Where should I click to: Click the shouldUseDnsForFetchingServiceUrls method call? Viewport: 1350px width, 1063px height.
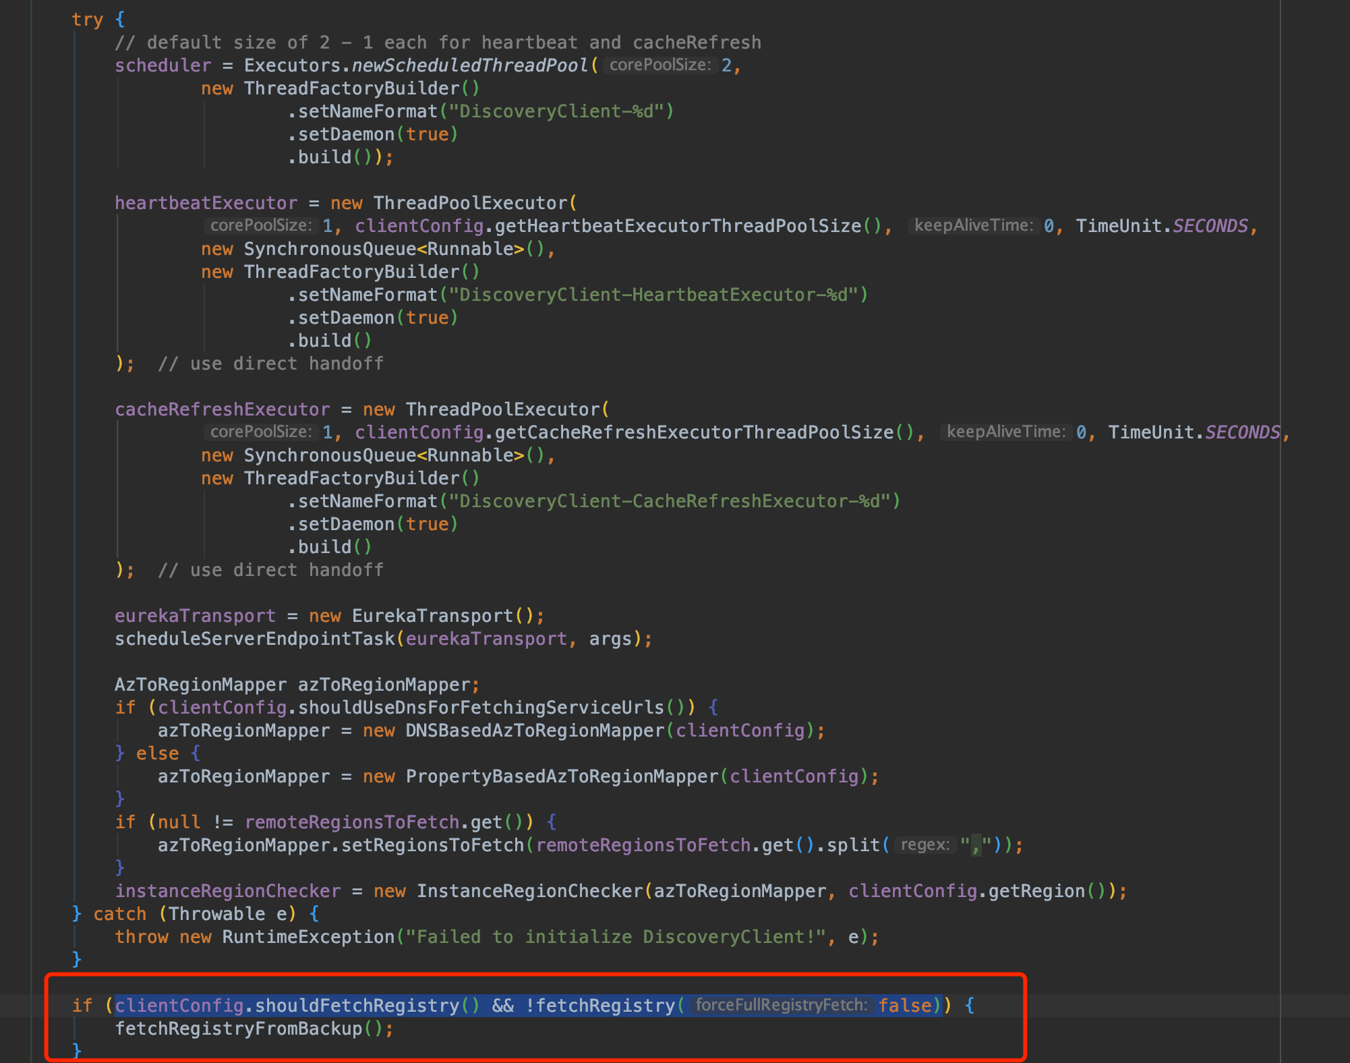click(x=481, y=708)
